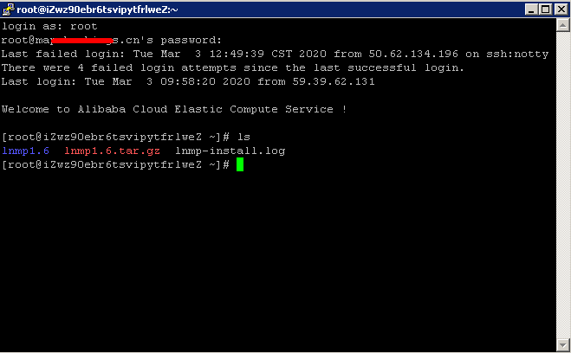Minimize the PuTTY terminal window
571x353 pixels.
(531, 10)
